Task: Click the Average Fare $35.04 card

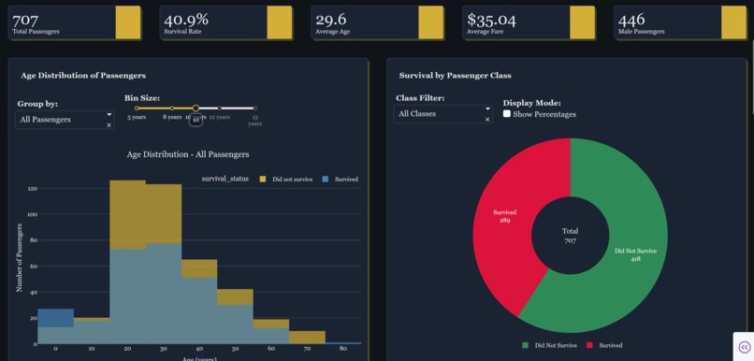Action: point(529,22)
